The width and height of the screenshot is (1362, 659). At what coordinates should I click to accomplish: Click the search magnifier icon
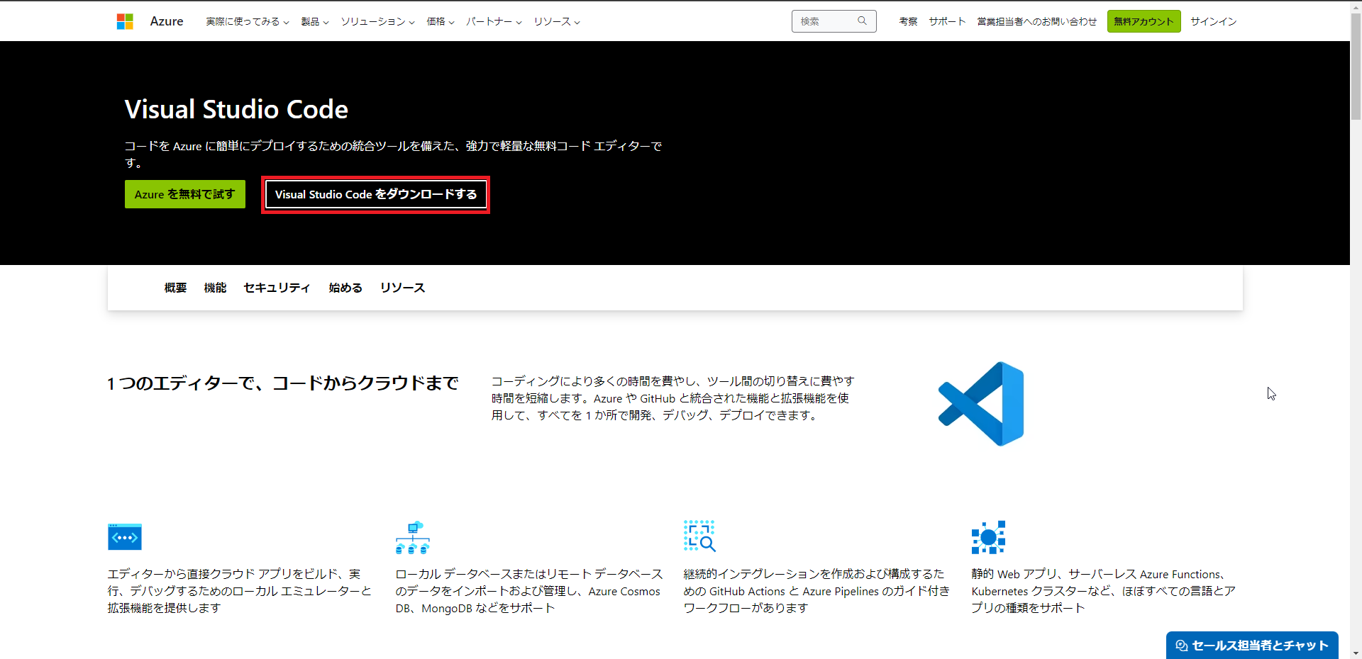[862, 21]
